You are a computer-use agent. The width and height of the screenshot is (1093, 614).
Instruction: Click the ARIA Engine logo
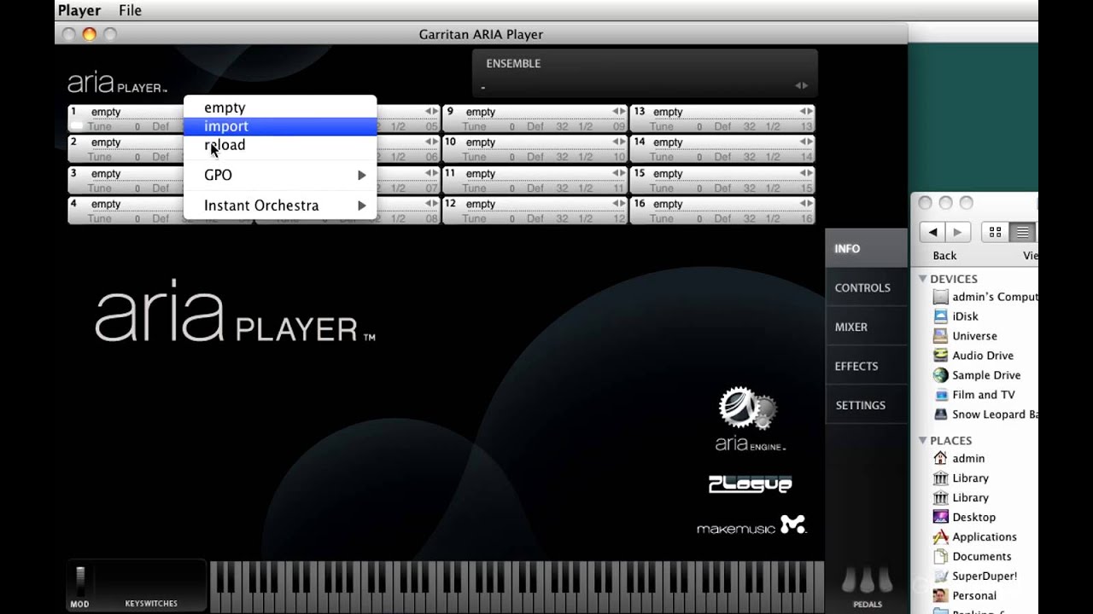tap(749, 419)
